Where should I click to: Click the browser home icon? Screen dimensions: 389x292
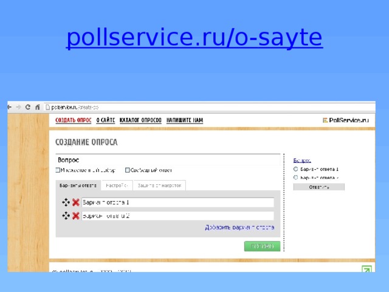tap(38, 107)
